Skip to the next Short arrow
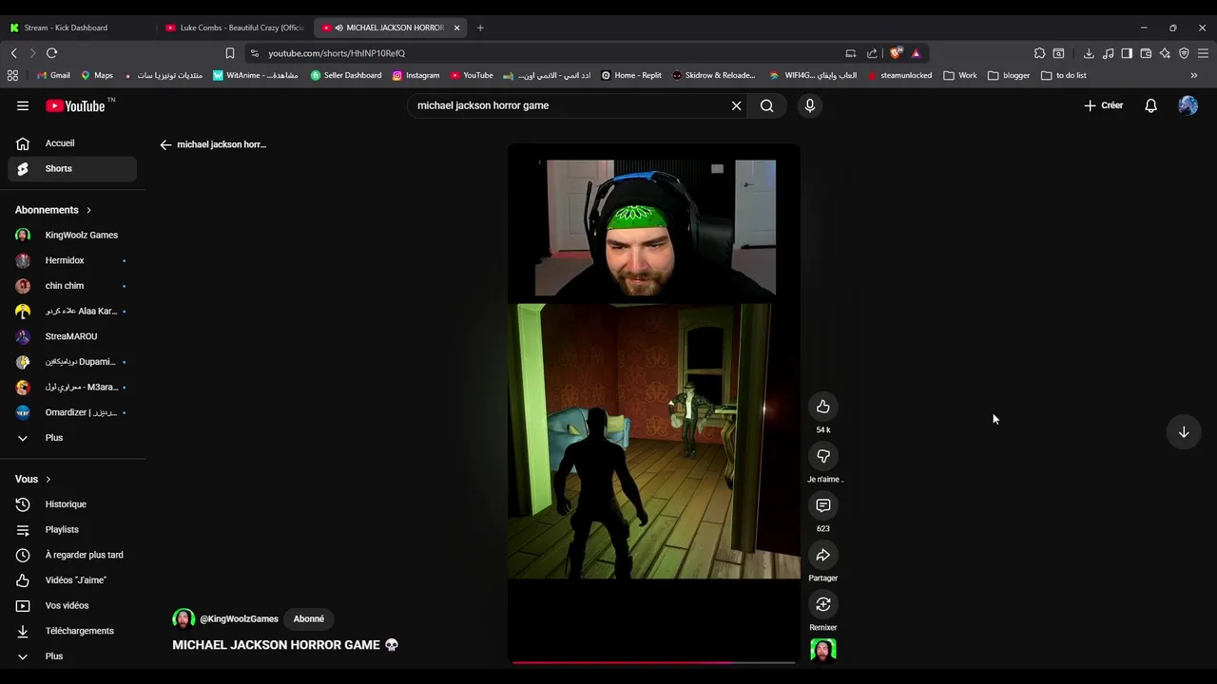The height and width of the screenshot is (684, 1217). pyautogui.click(x=1184, y=432)
